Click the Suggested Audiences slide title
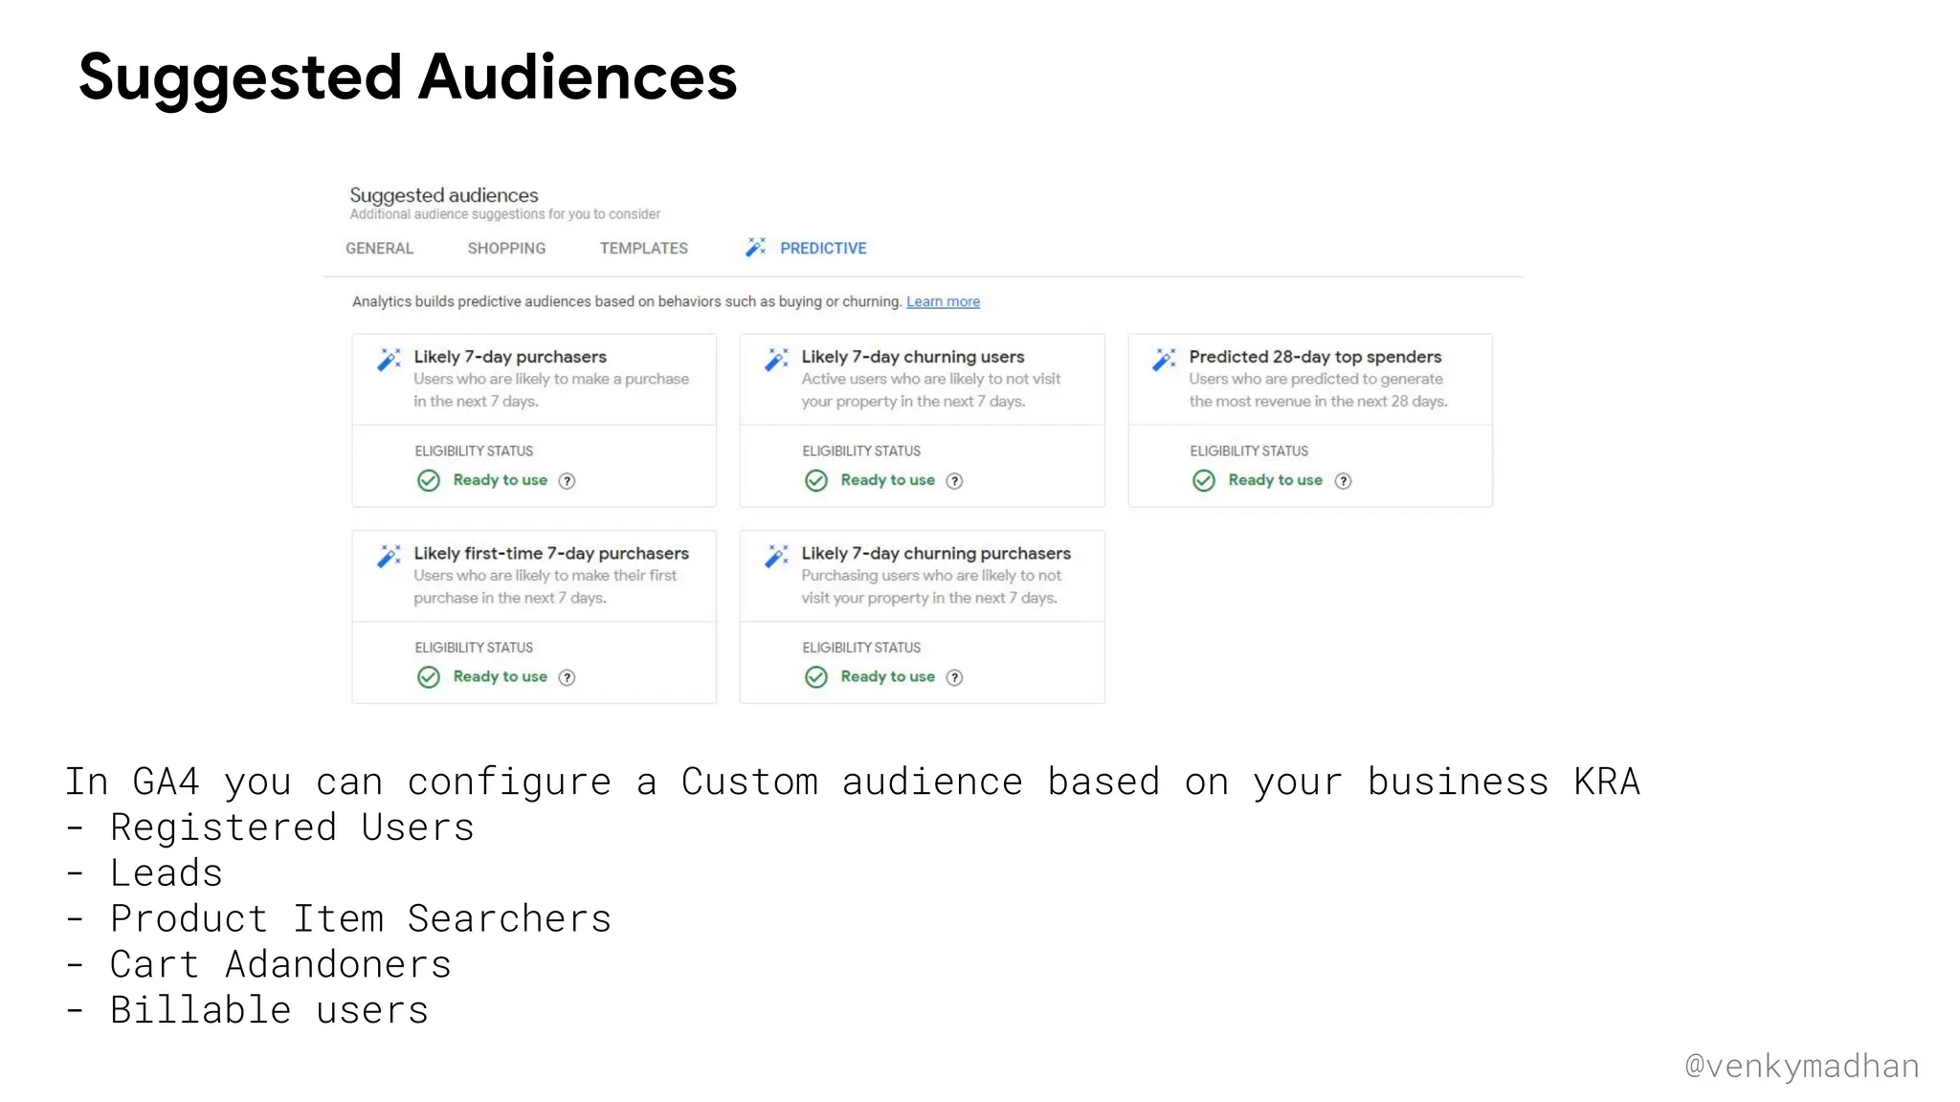This screenshot has height=1102, width=1960. 408,77
